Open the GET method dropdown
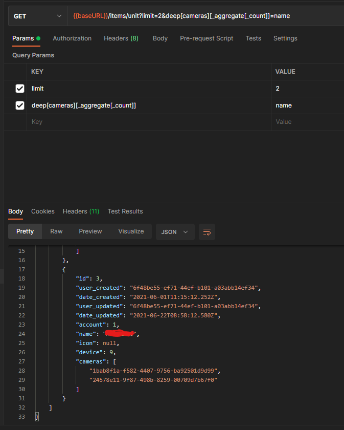The width and height of the screenshot is (344, 430). pyautogui.click(x=37, y=16)
